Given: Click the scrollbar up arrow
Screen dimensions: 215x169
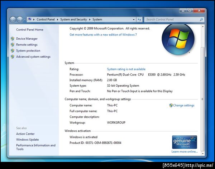Looking at the screenshot, I should (203, 26).
